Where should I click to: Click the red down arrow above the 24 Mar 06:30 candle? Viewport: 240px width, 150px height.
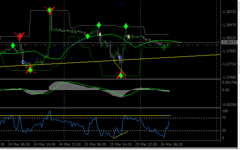(x=19, y=36)
